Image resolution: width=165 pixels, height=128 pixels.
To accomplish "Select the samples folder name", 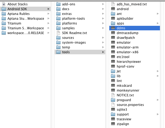I will click(x=69, y=28).
